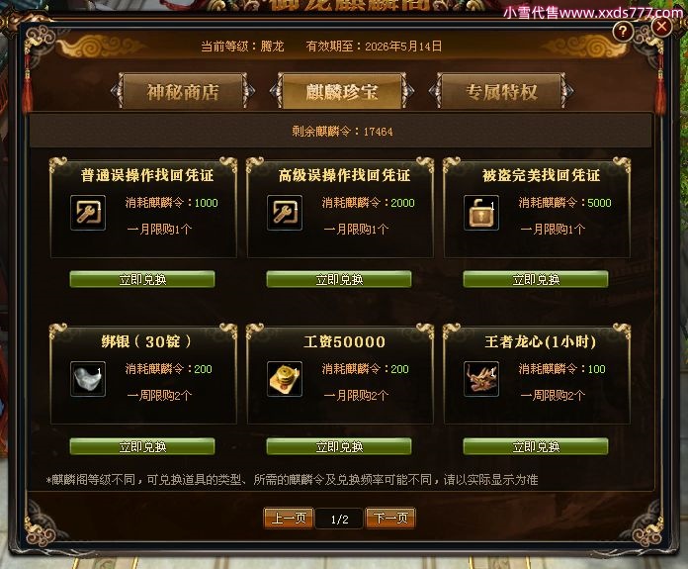Redeem 普通误操作找回凭证 with 立即兑换
This screenshot has height=569, width=688.
(x=142, y=279)
